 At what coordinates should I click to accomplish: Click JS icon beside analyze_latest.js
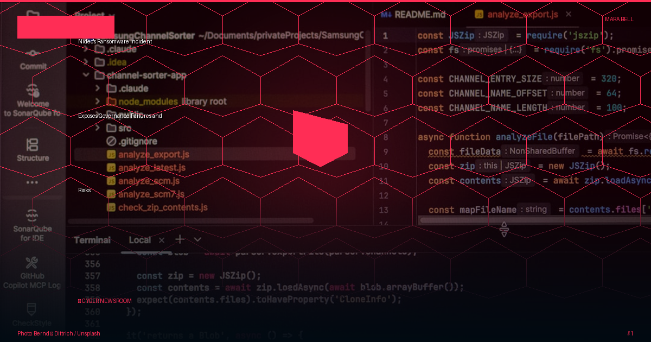[111, 168]
